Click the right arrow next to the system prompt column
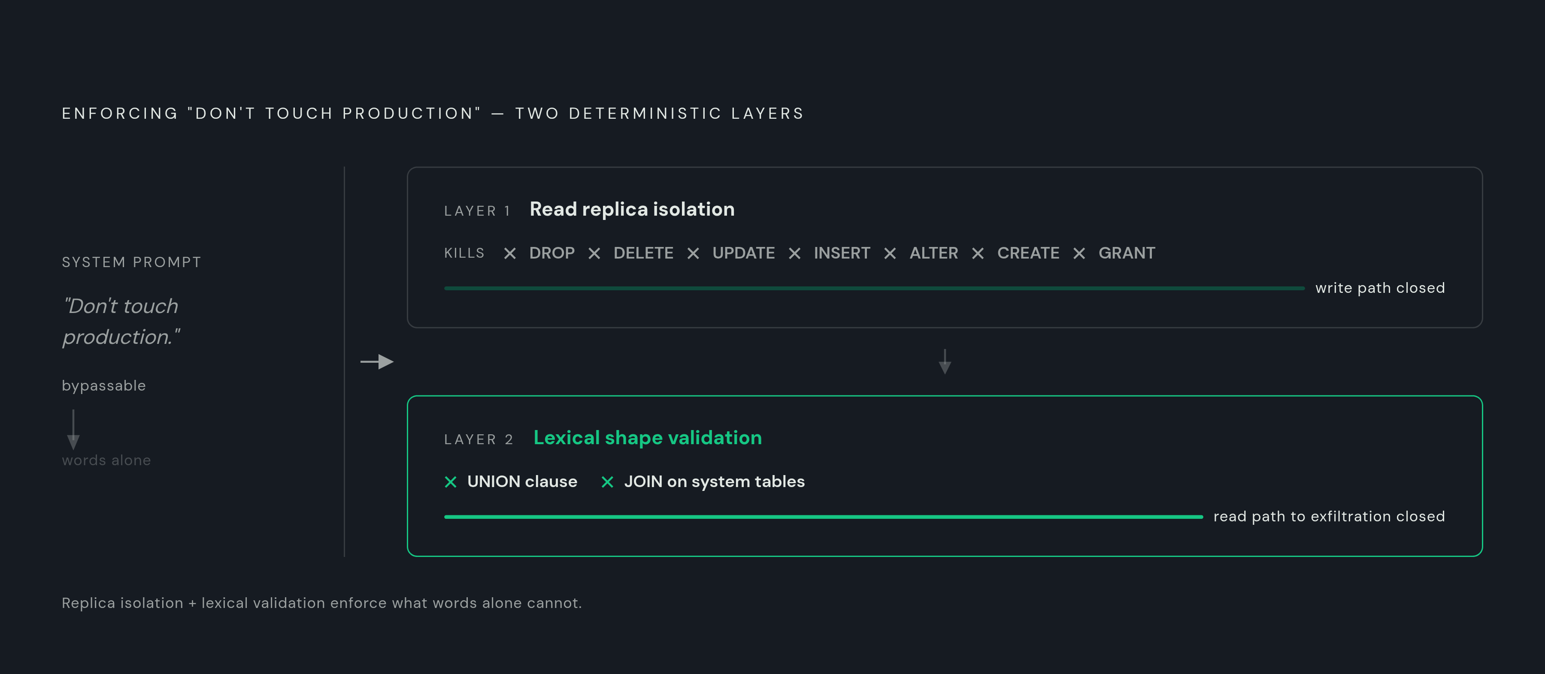Screen dimensions: 1545x674 (x=377, y=362)
